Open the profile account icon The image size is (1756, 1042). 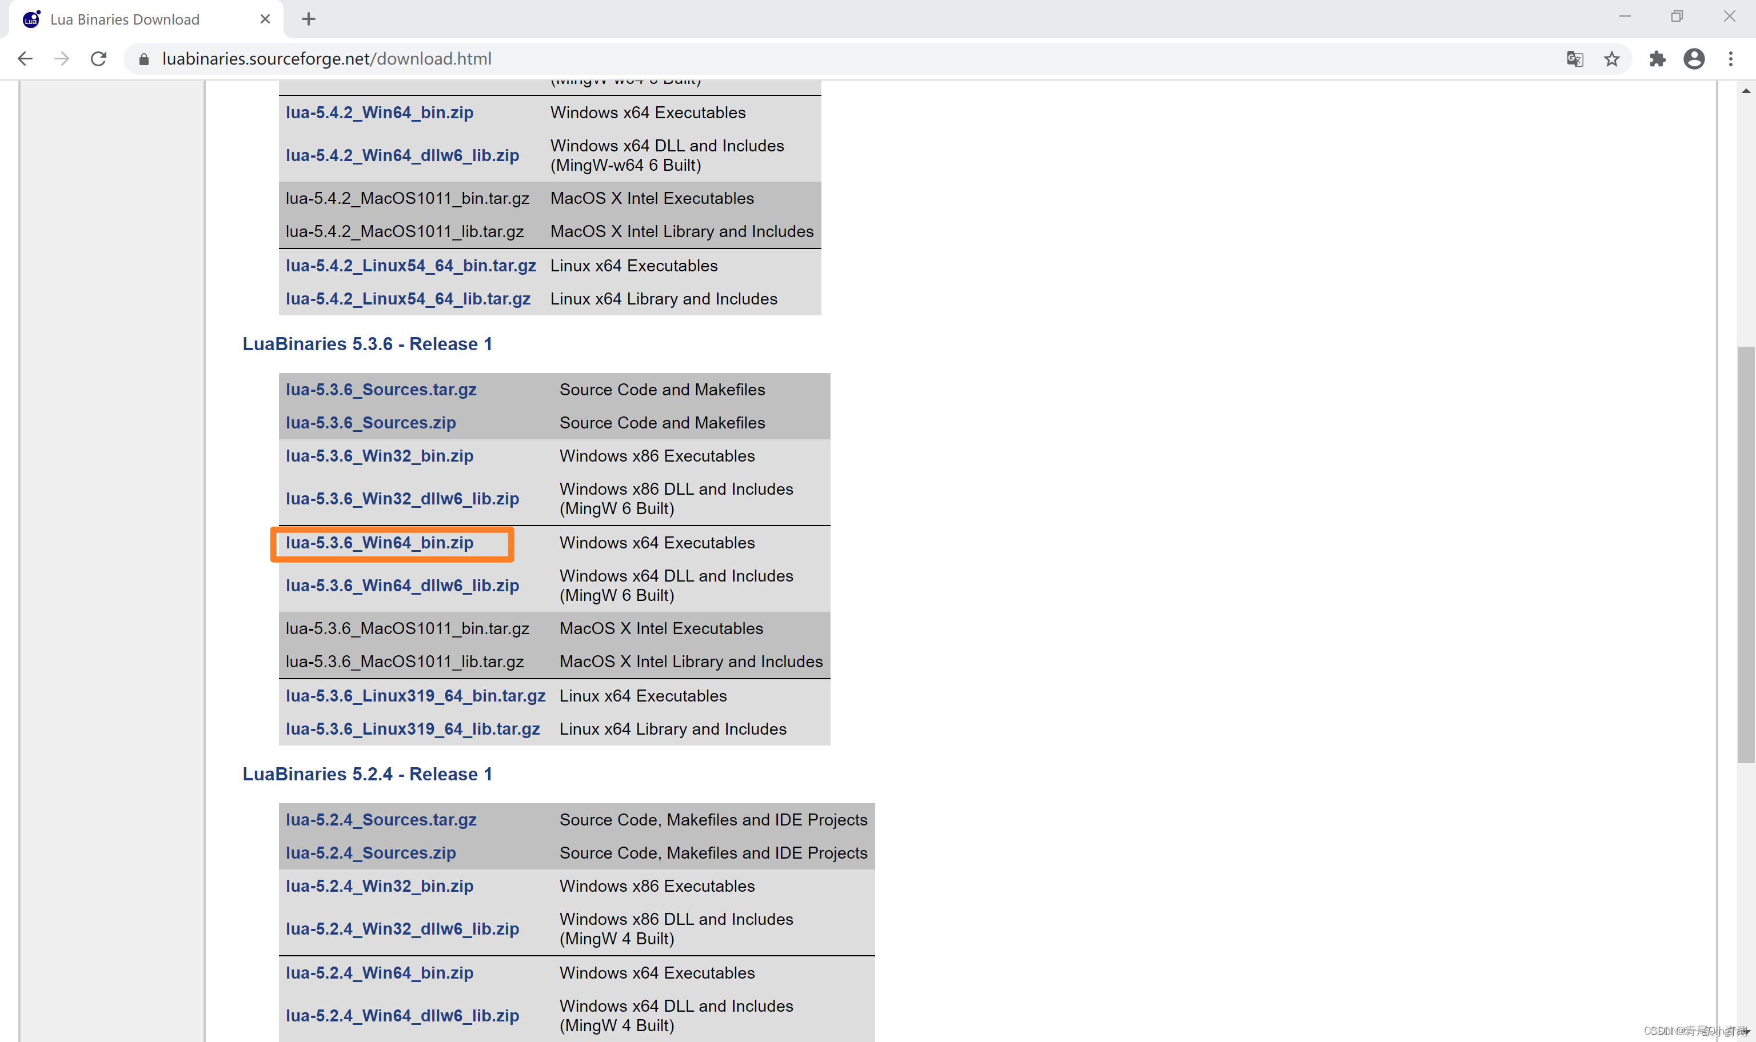point(1694,59)
